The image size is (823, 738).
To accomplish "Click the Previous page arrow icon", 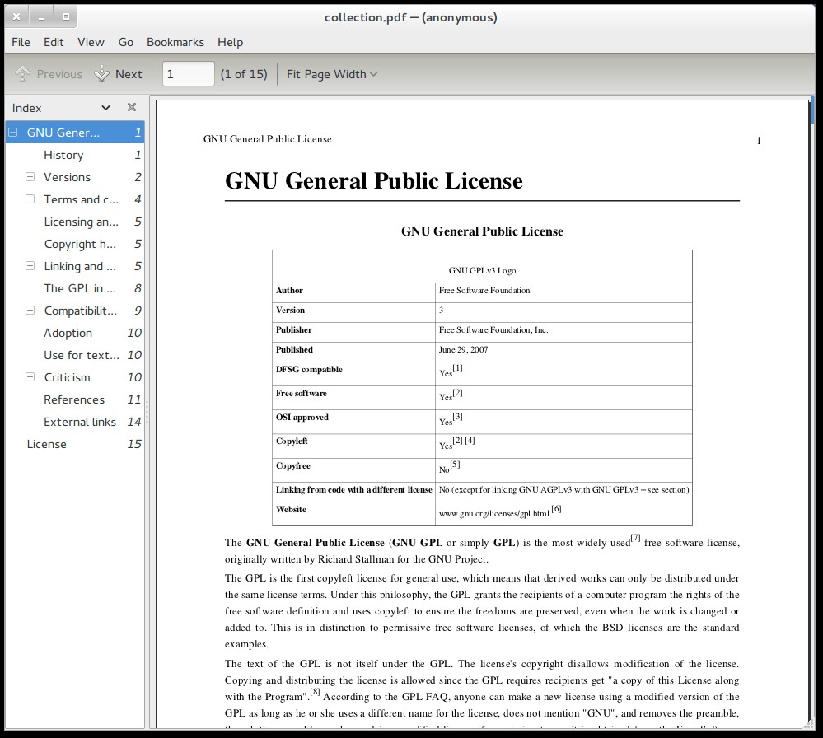I will pyautogui.click(x=23, y=74).
